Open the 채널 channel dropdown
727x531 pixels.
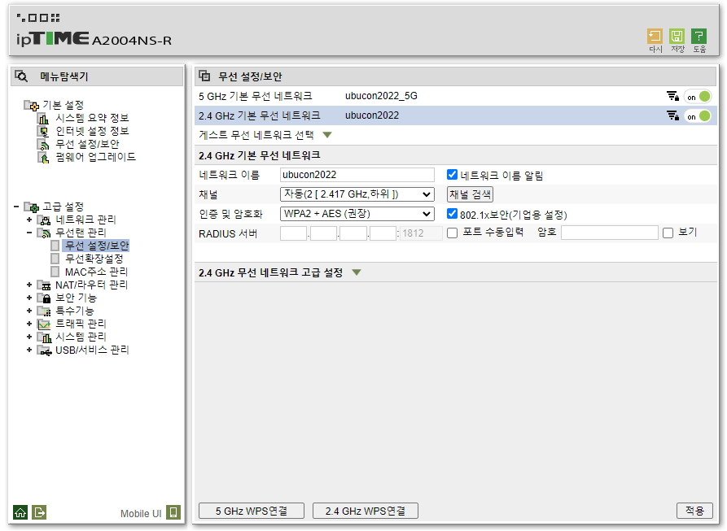357,194
